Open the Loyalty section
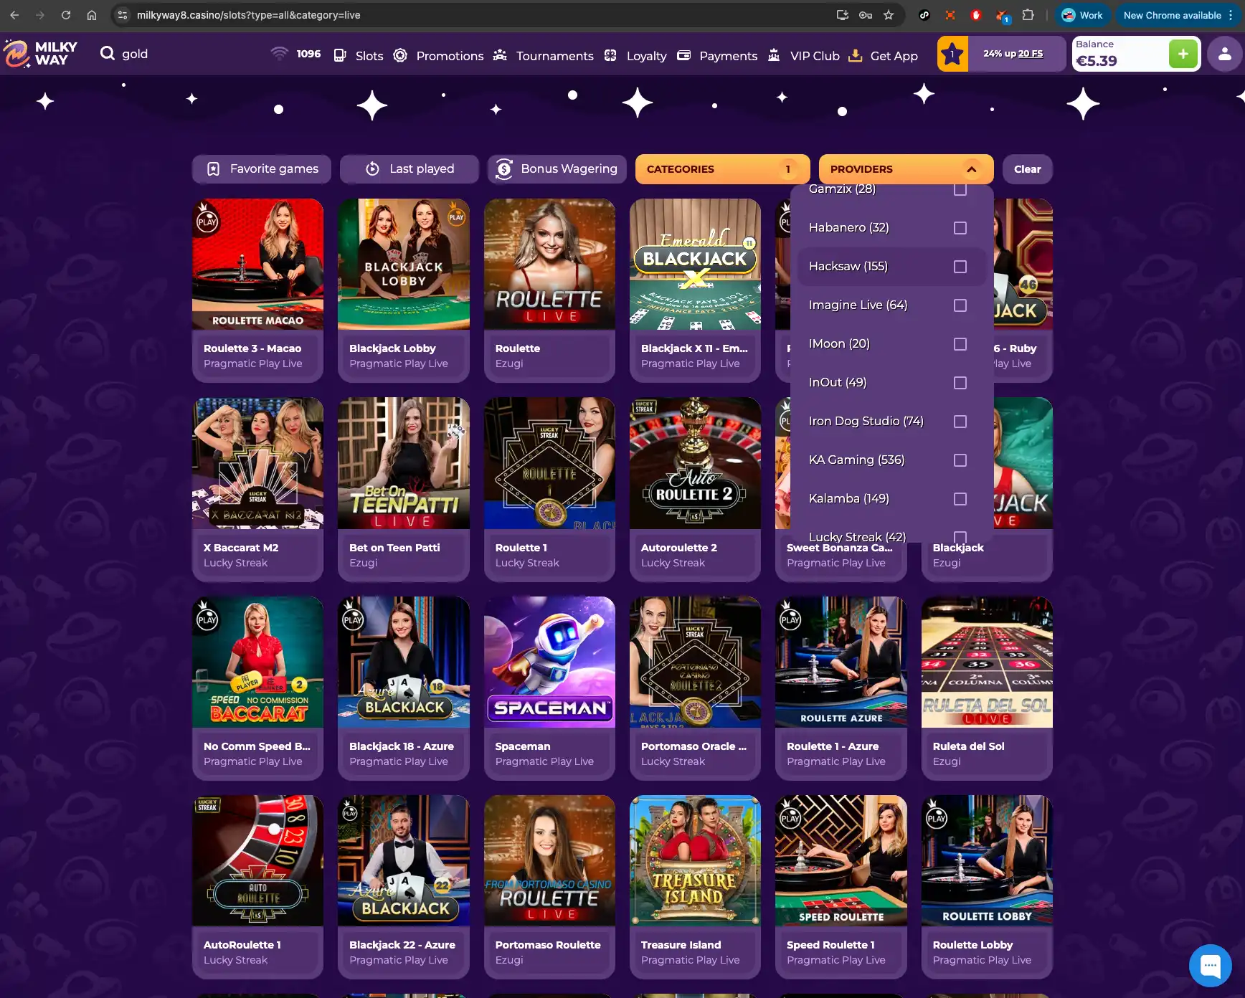The width and height of the screenshot is (1245, 998). (x=635, y=55)
